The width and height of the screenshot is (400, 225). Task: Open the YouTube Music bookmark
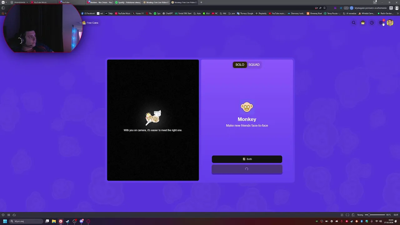pos(122,13)
